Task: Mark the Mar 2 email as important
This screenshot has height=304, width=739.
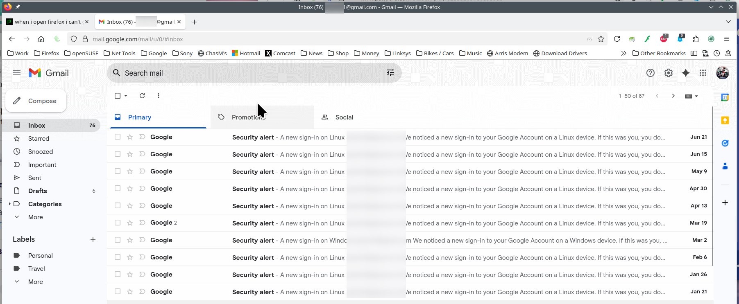Action: click(x=142, y=240)
